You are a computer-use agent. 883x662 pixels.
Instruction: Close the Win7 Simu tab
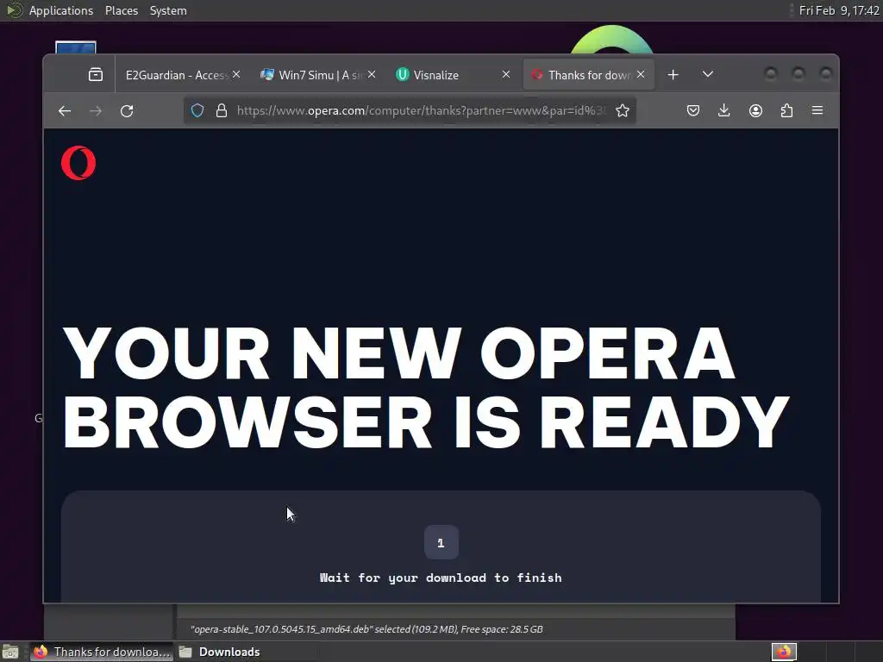(x=372, y=74)
